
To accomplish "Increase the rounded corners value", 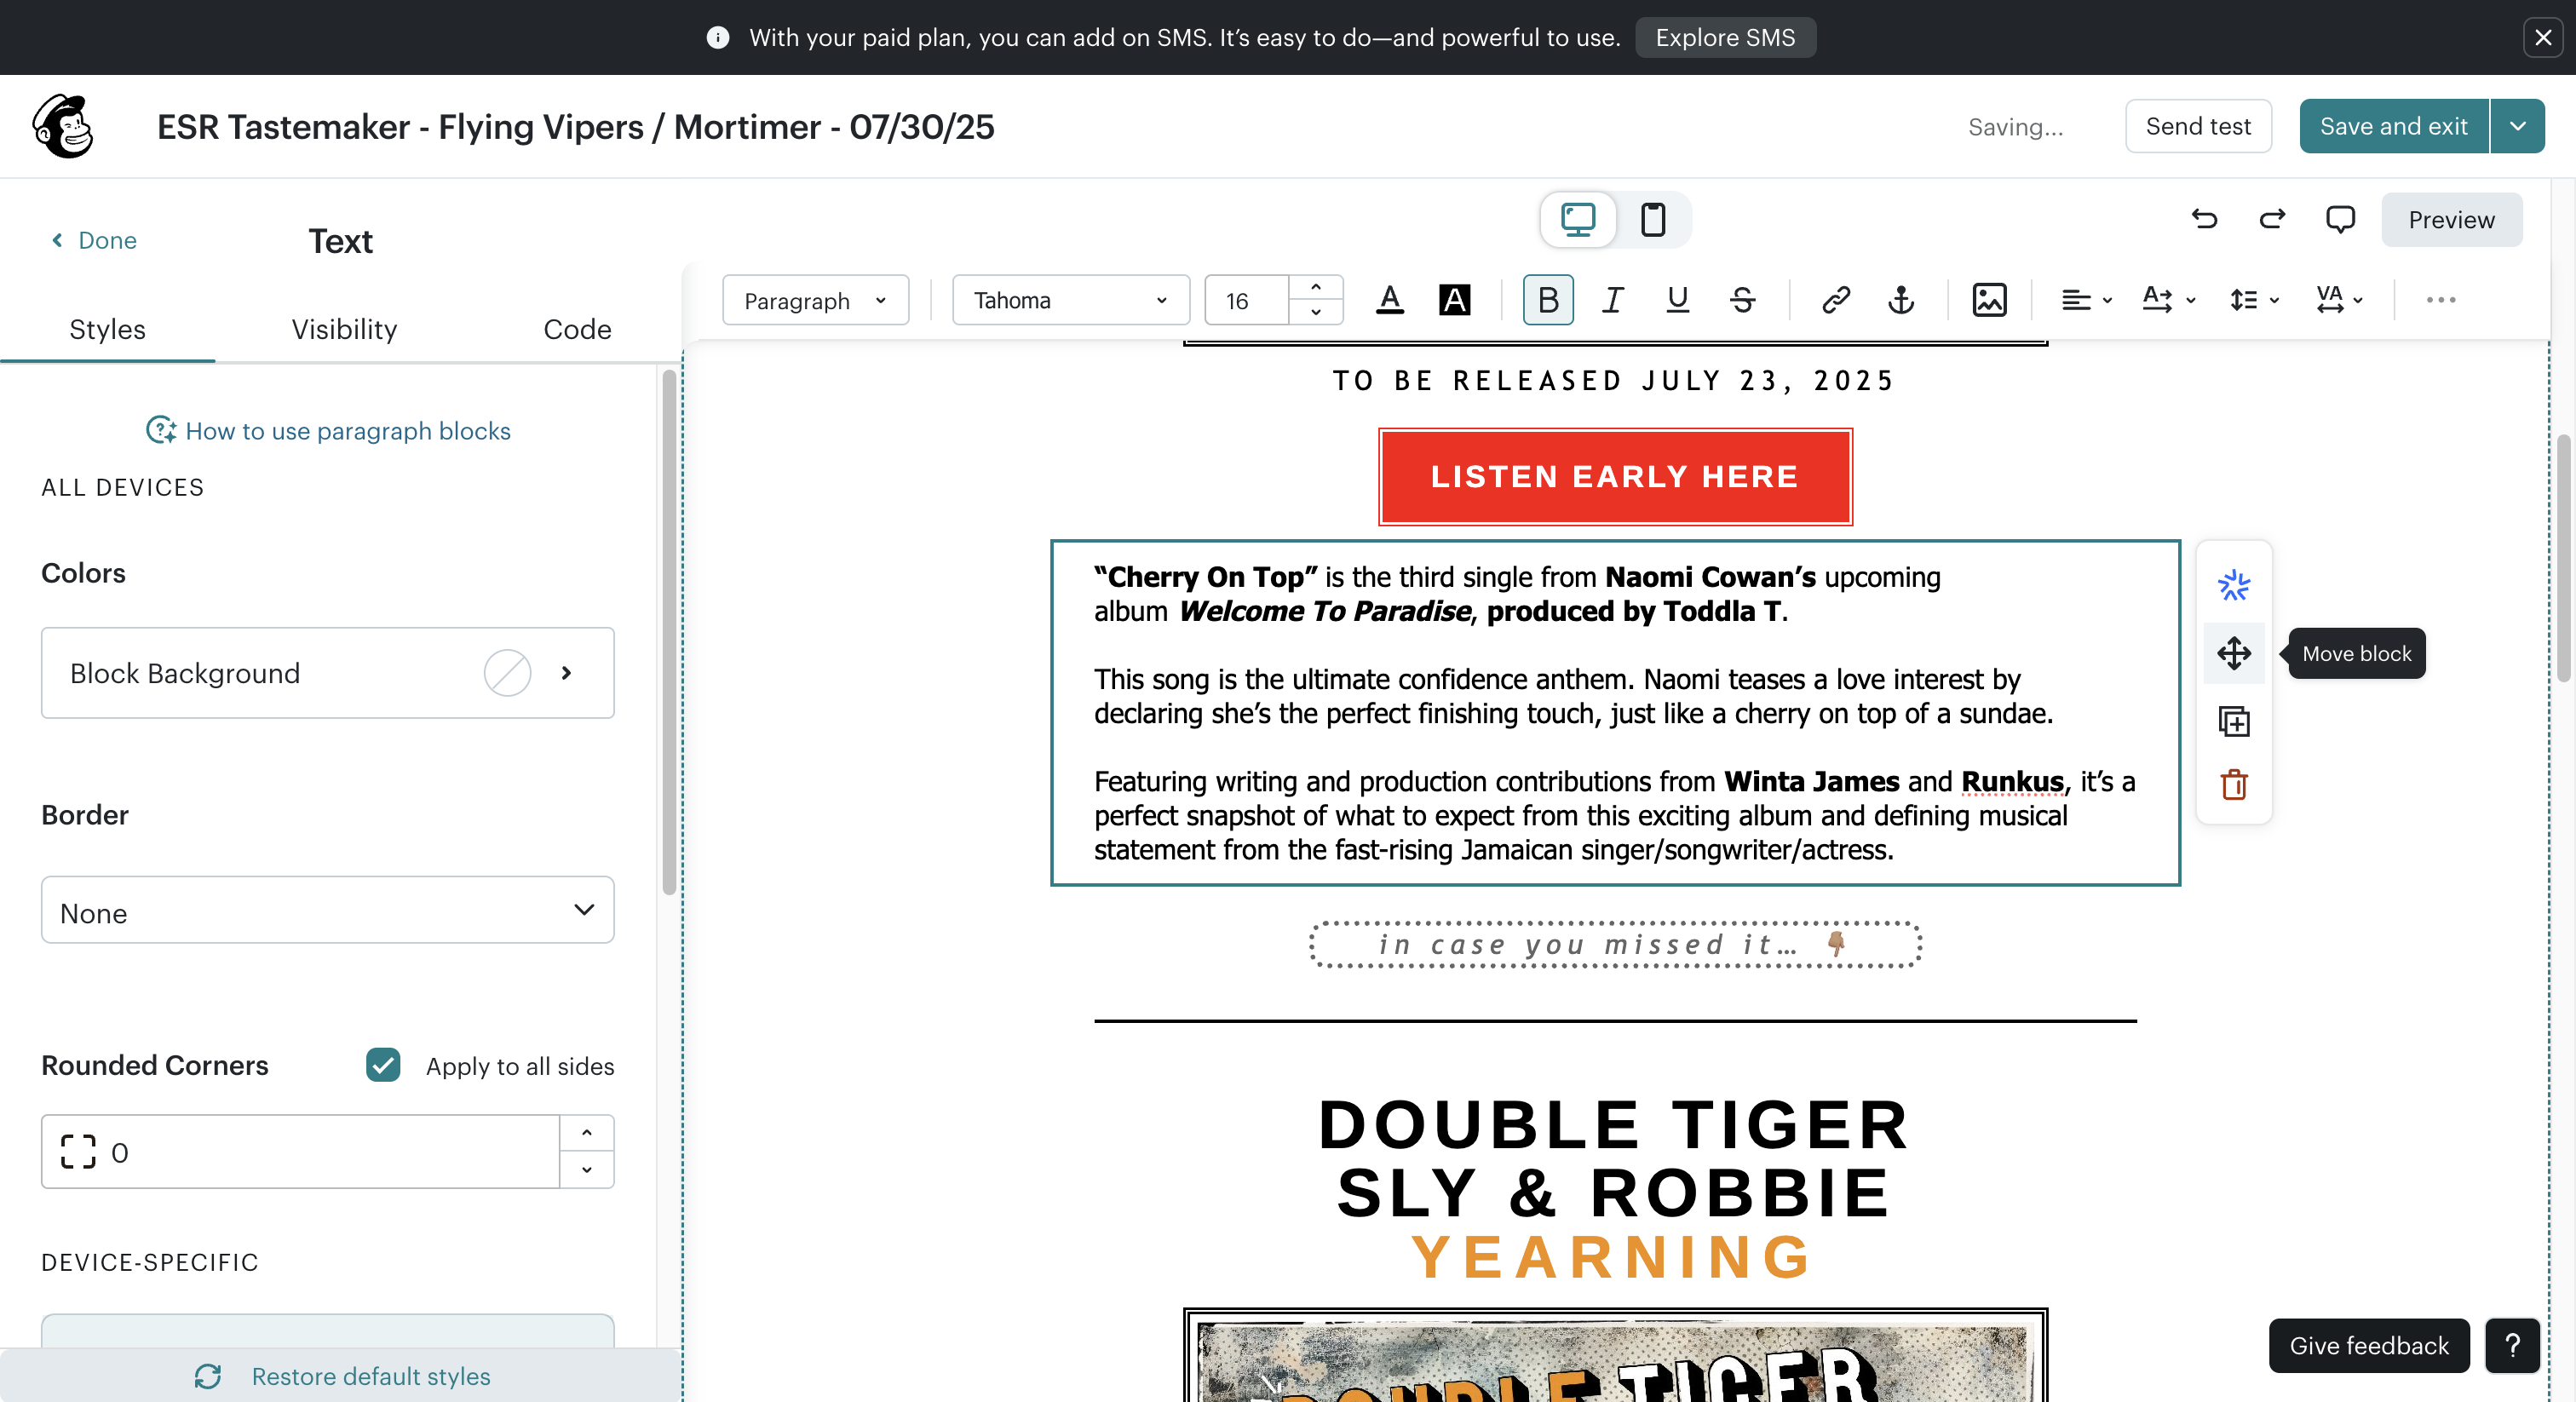I will pos(587,1133).
